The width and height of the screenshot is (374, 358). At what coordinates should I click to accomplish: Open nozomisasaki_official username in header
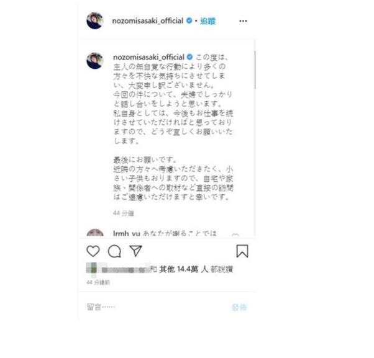click(x=148, y=21)
